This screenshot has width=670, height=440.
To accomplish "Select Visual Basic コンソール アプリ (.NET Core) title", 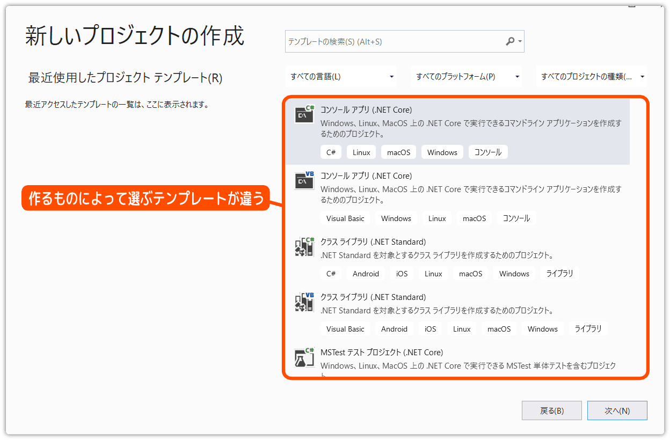I will [x=366, y=176].
